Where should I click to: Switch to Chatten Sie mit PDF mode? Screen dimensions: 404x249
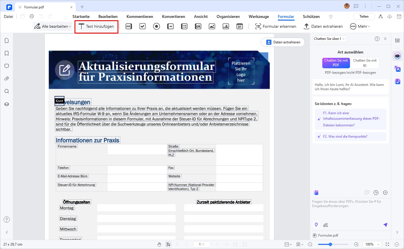[336, 63]
